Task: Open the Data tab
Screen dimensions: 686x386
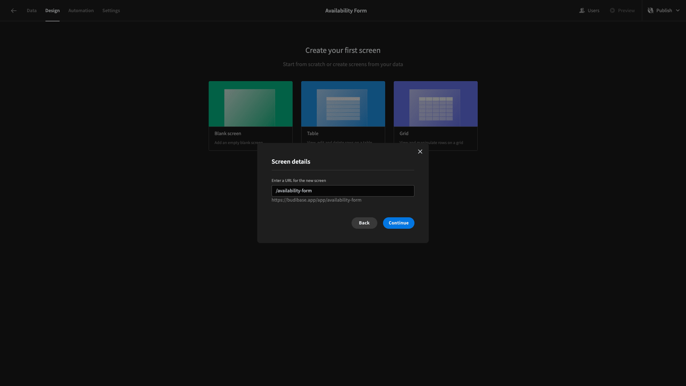Action: 31,11
